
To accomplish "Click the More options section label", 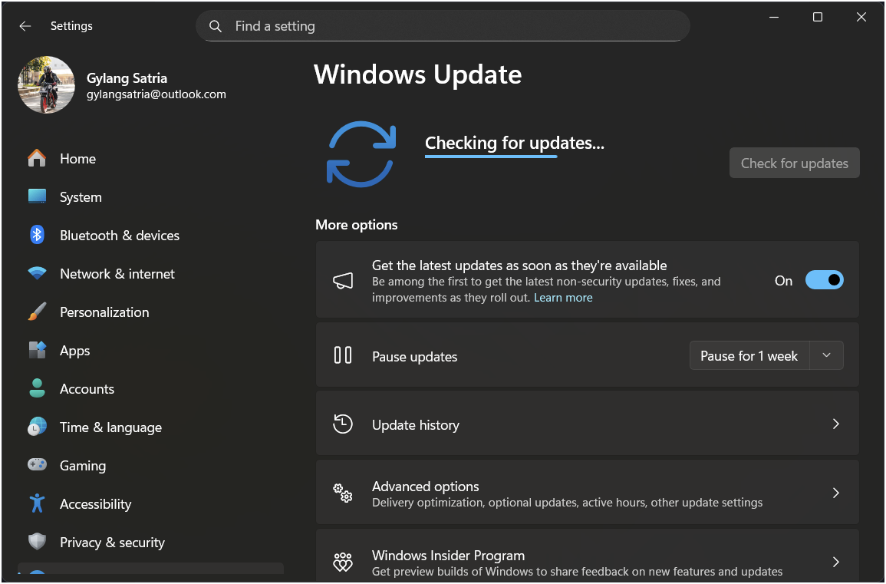I will (x=357, y=224).
